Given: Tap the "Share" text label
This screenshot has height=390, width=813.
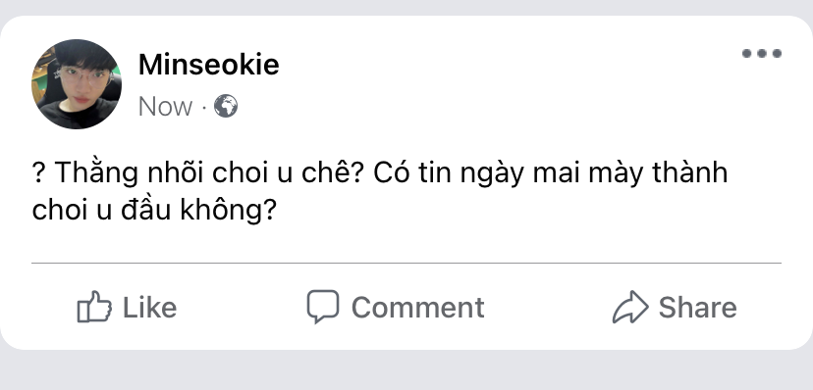Looking at the screenshot, I should click(697, 308).
